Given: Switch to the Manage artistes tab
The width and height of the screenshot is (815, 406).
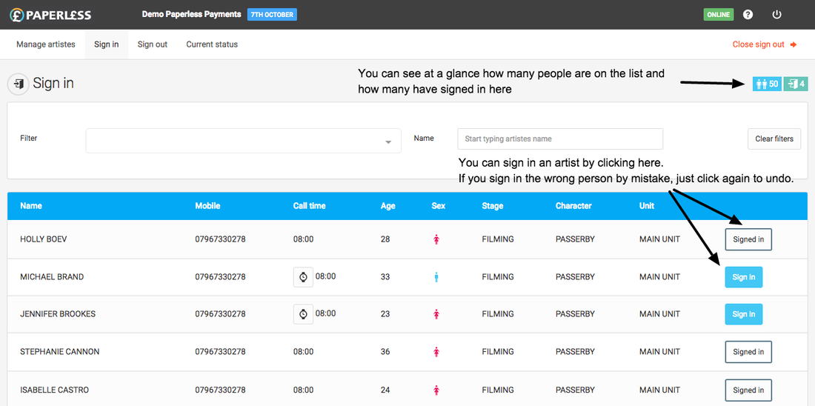Looking at the screenshot, I should point(46,44).
